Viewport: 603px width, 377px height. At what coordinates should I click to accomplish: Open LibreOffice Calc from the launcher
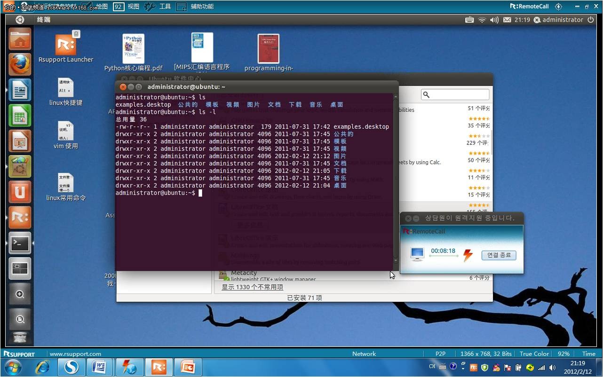click(20, 115)
